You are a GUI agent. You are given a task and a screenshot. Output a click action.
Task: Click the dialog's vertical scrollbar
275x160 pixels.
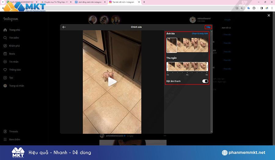point(211,82)
